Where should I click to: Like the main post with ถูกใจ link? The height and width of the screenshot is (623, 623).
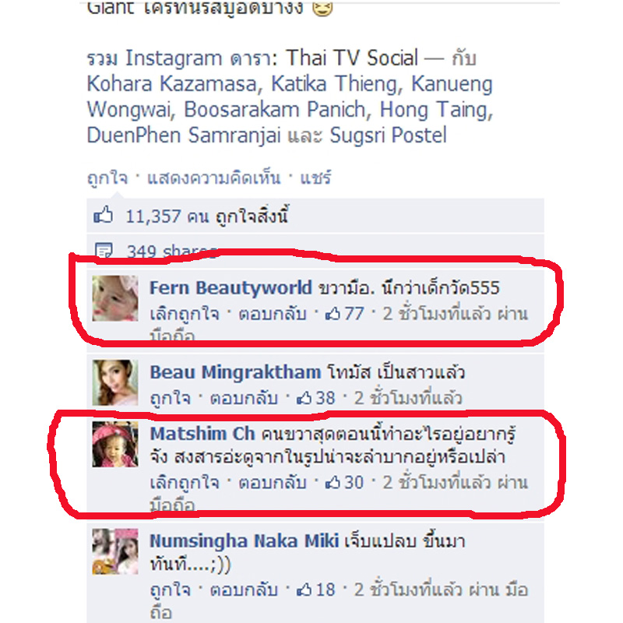[x=107, y=178]
